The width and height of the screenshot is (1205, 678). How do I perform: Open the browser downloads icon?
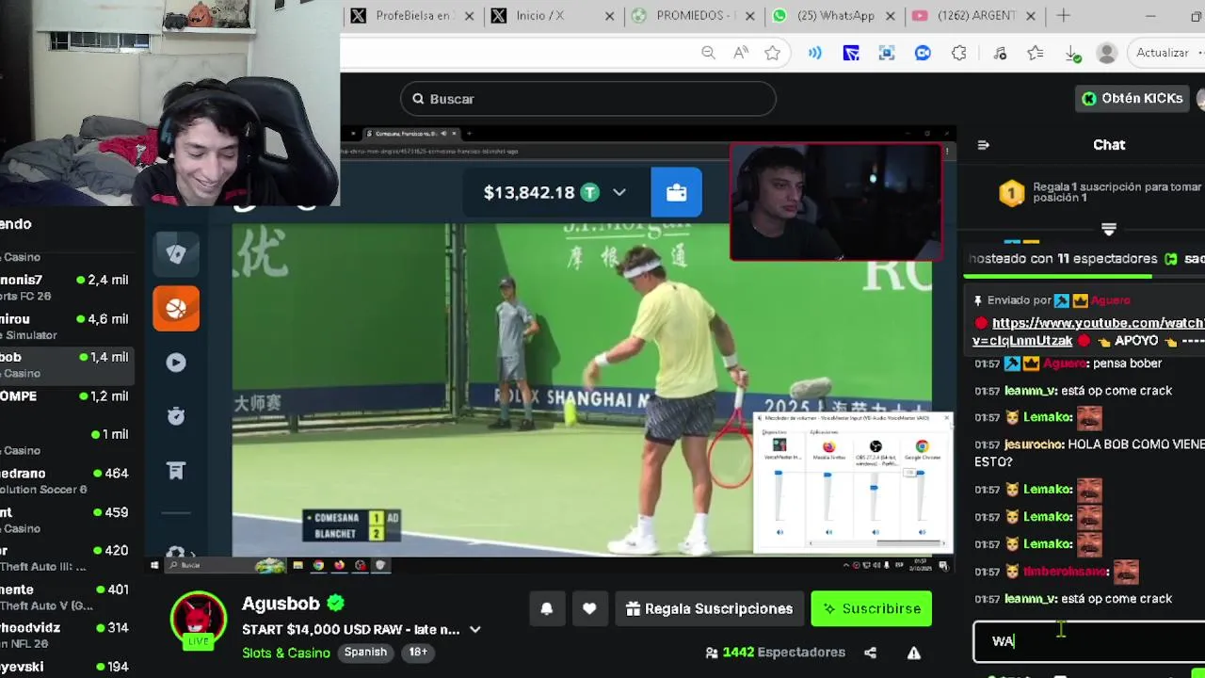1072,54
